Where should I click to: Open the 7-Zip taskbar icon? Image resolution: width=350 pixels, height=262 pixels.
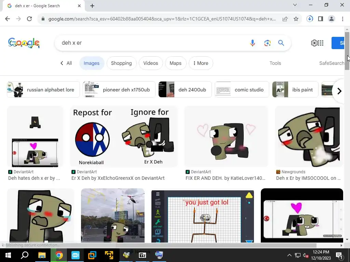[142, 255]
